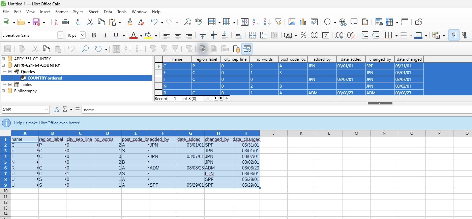Toggle wrap text

coord(239,35)
